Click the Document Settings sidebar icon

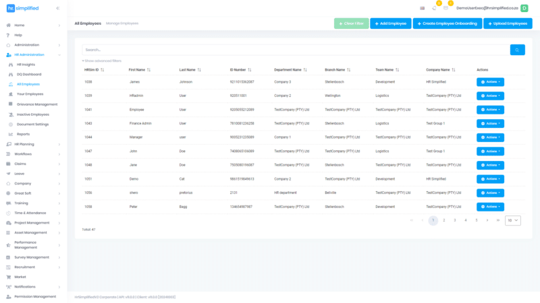click(x=11, y=125)
